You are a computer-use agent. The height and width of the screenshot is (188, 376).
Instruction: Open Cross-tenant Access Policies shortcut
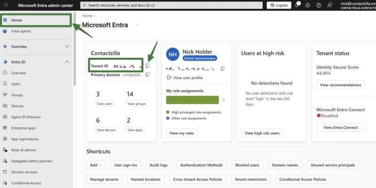coord(197,180)
